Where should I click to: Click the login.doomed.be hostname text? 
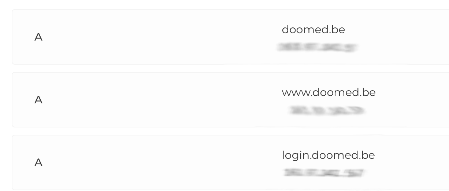pos(328,156)
